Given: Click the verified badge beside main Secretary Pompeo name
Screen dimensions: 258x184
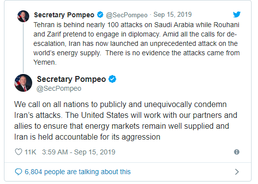Looking at the screenshot, I should point(112,79).
